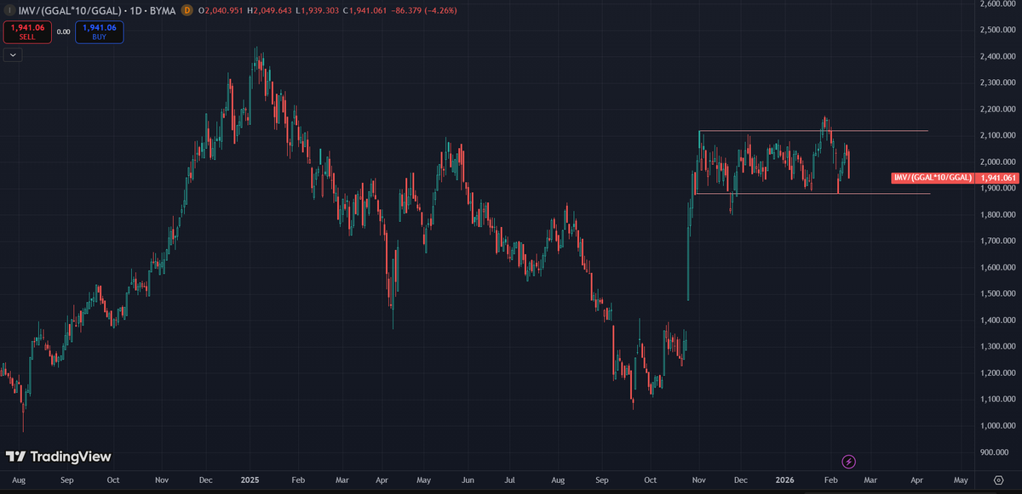Click the 1,500.000 price scale label
The width and height of the screenshot is (1022, 494).
pos(997,294)
